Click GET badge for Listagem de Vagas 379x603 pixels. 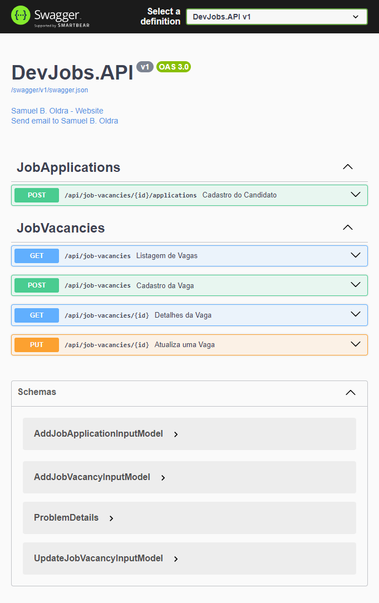[37, 256]
